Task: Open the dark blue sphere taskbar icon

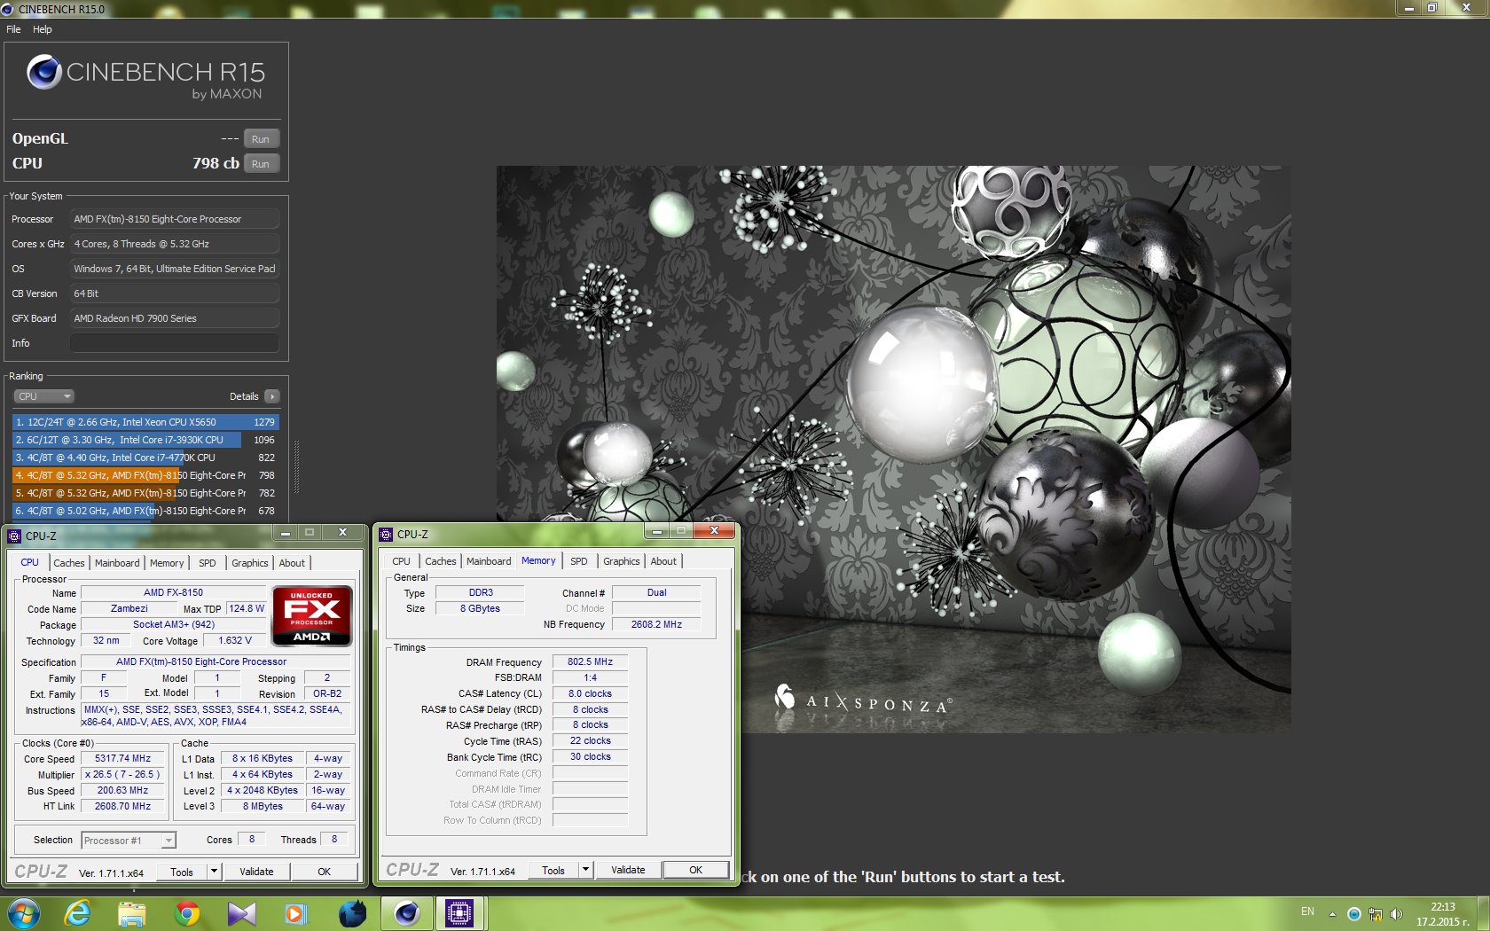Action: coord(352,913)
